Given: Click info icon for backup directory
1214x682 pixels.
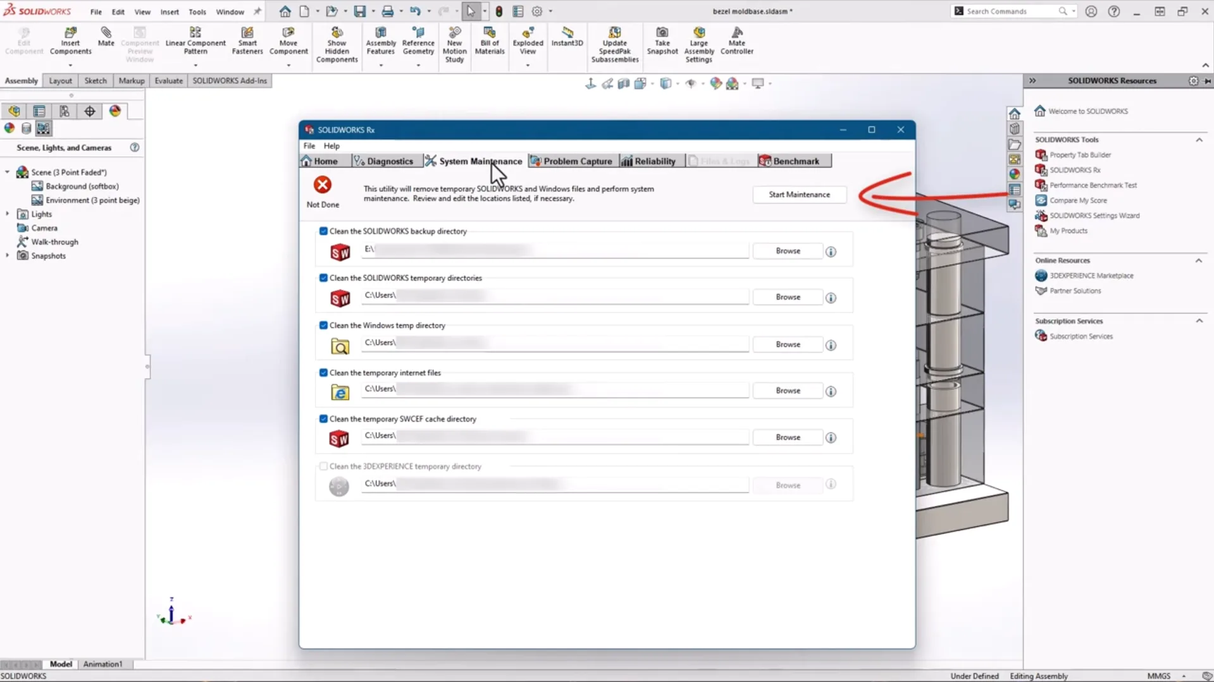Looking at the screenshot, I should tap(831, 252).
